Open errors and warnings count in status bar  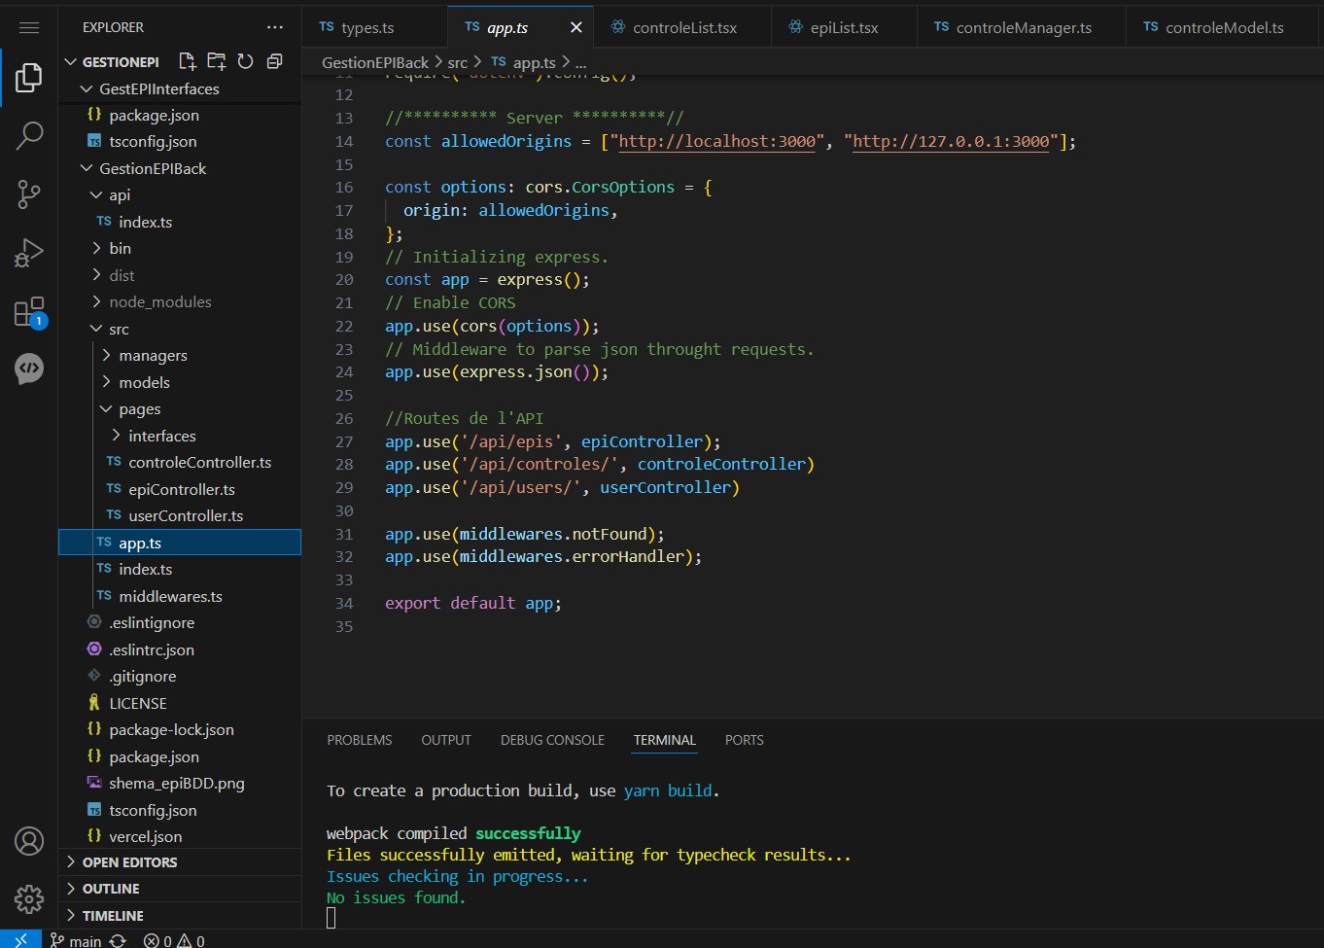(x=174, y=940)
